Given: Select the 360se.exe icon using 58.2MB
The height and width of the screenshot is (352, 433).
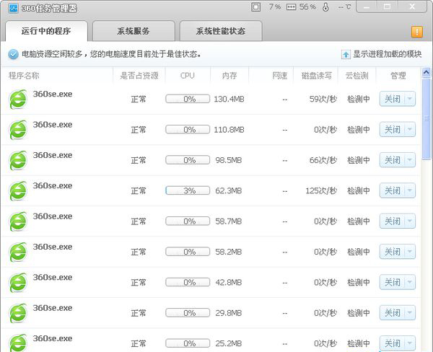Looking at the screenshot, I should coord(18,252).
